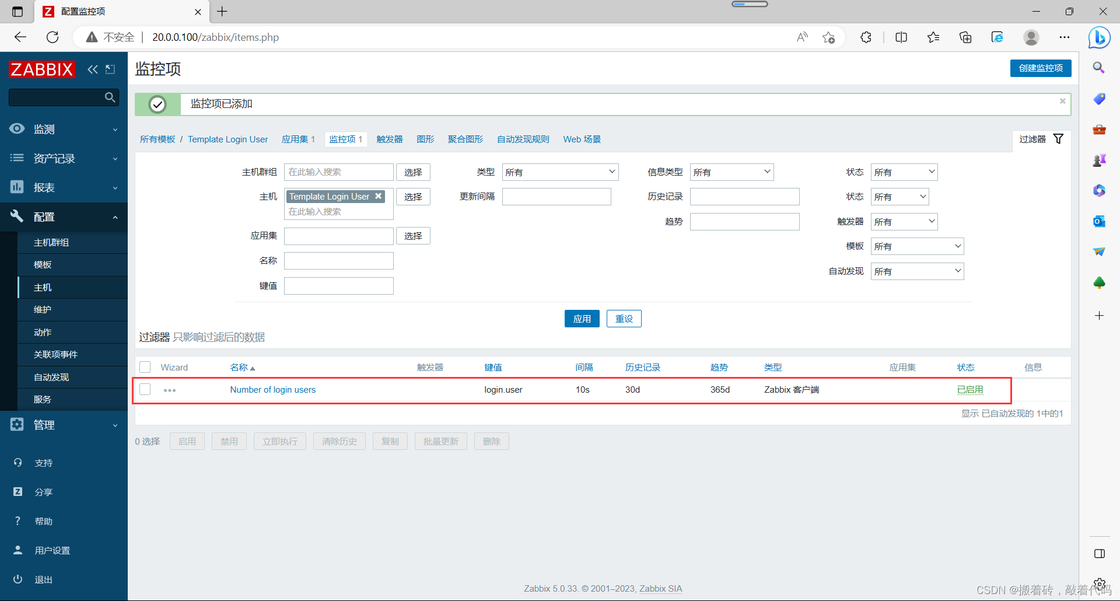Image resolution: width=1120 pixels, height=601 pixels.
Task: Click 选择 next to 主机群组
Action: [413, 172]
